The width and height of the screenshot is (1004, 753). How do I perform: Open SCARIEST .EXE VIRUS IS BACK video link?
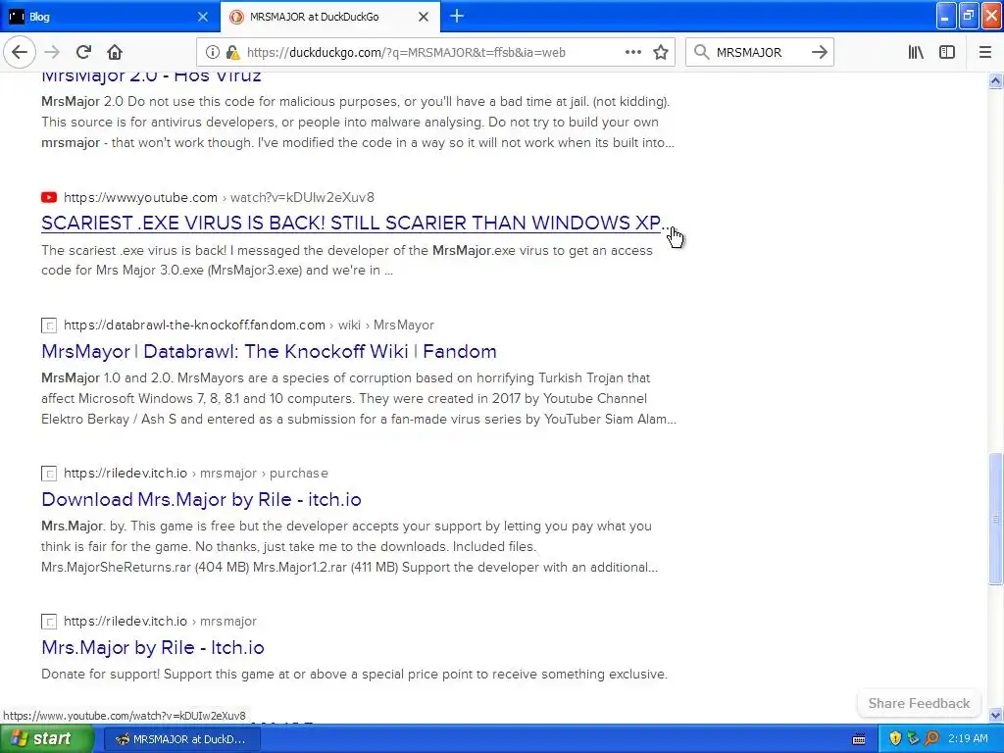click(353, 223)
